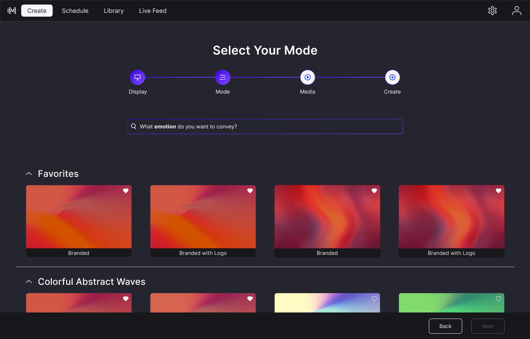
Task: Toggle heart on second Colorful Abstract Waves card
Action: (x=250, y=299)
